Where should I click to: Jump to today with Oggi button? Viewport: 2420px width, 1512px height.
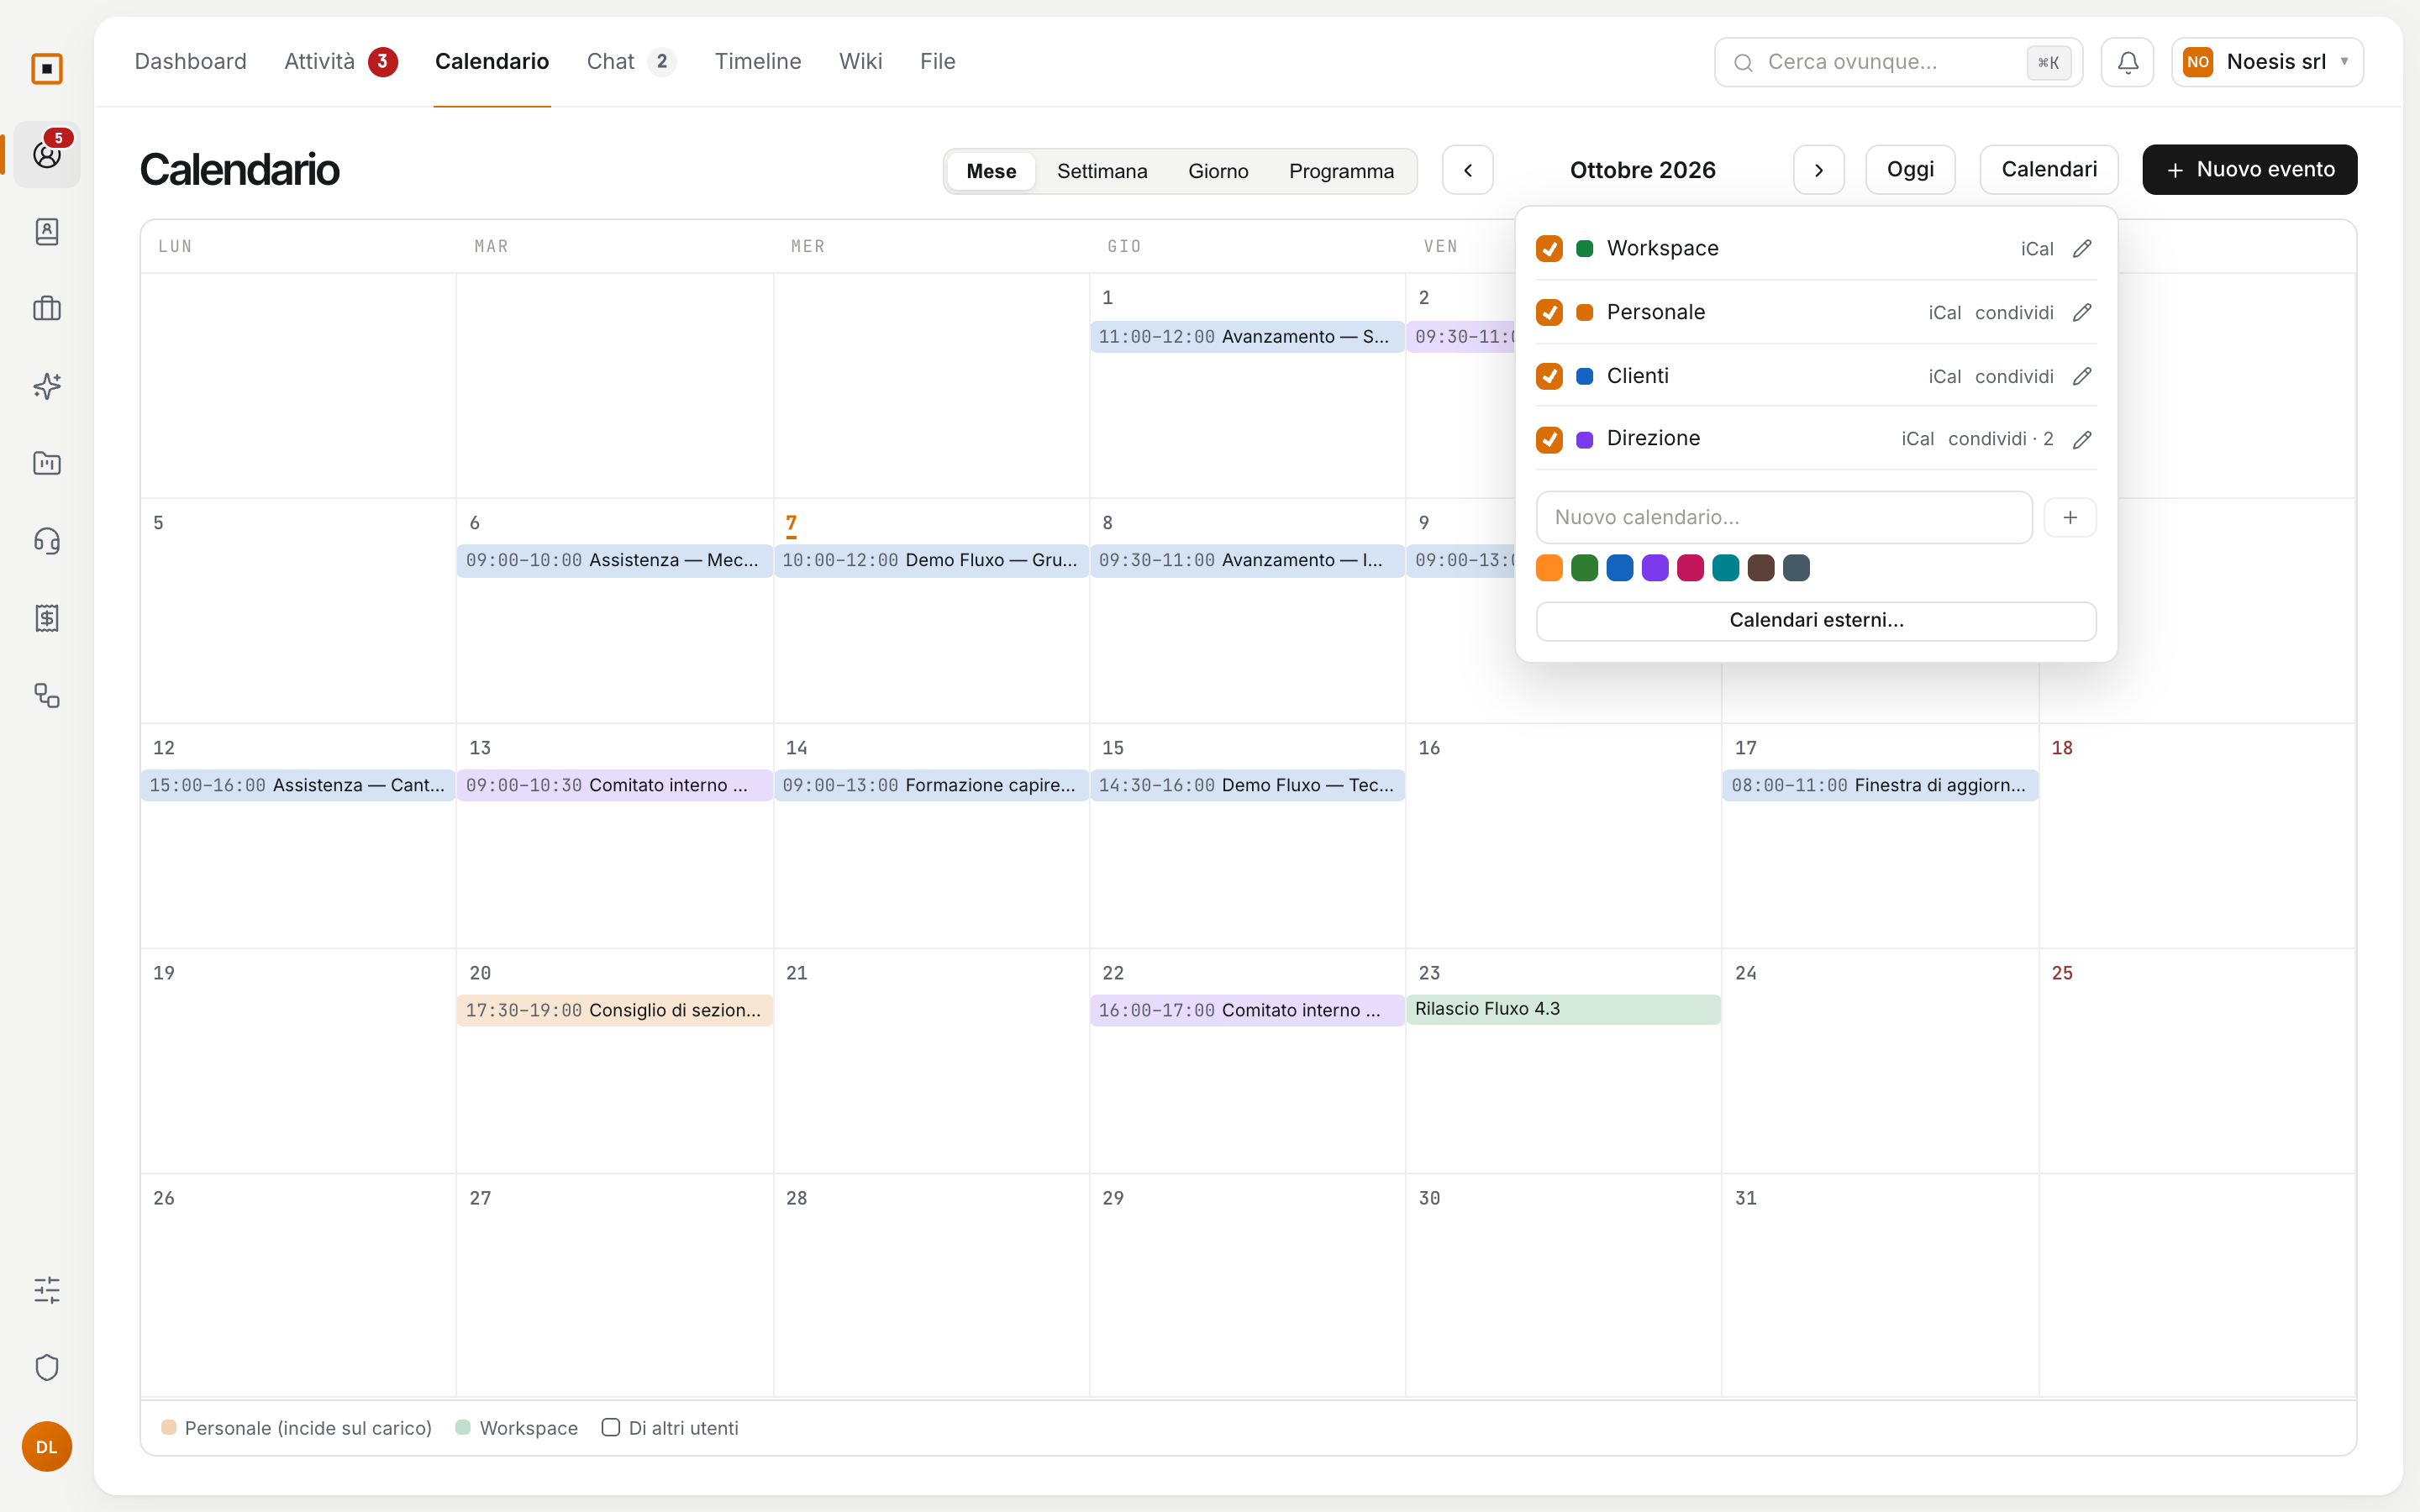pyautogui.click(x=1910, y=170)
